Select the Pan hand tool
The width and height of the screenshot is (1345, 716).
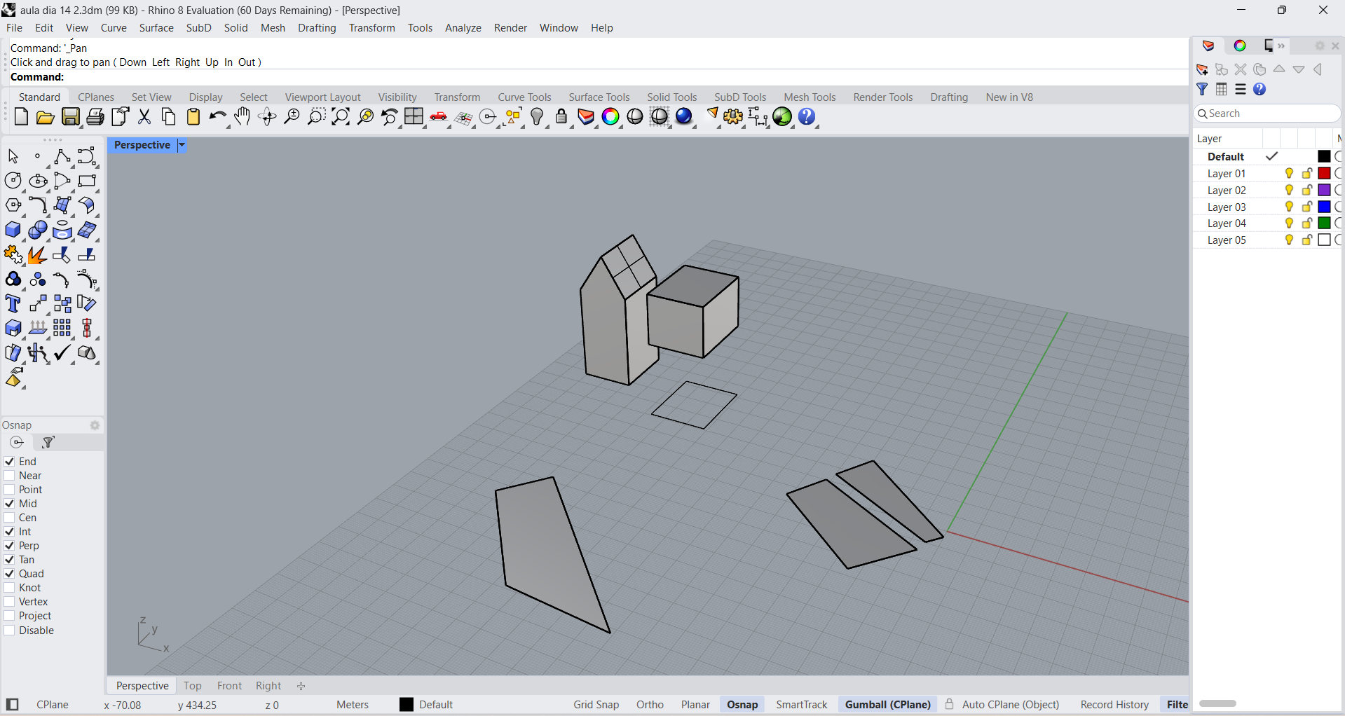click(243, 117)
